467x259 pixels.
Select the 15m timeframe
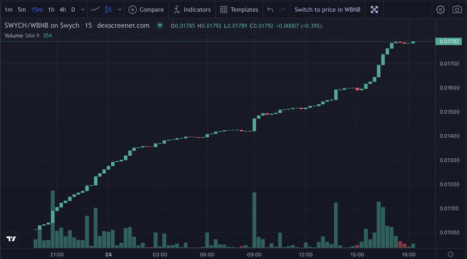pos(37,9)
